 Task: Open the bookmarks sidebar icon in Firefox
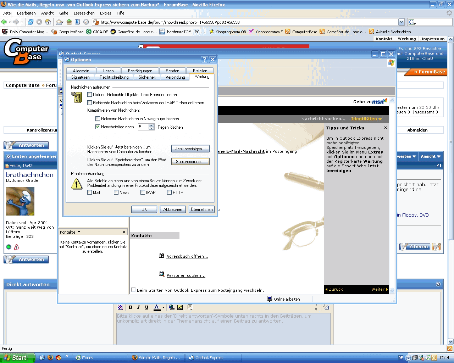pos(77,22)
